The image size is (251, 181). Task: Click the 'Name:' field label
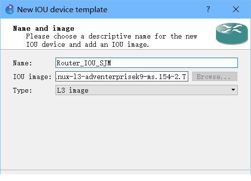pyautogui.click(x=22, y=63)
